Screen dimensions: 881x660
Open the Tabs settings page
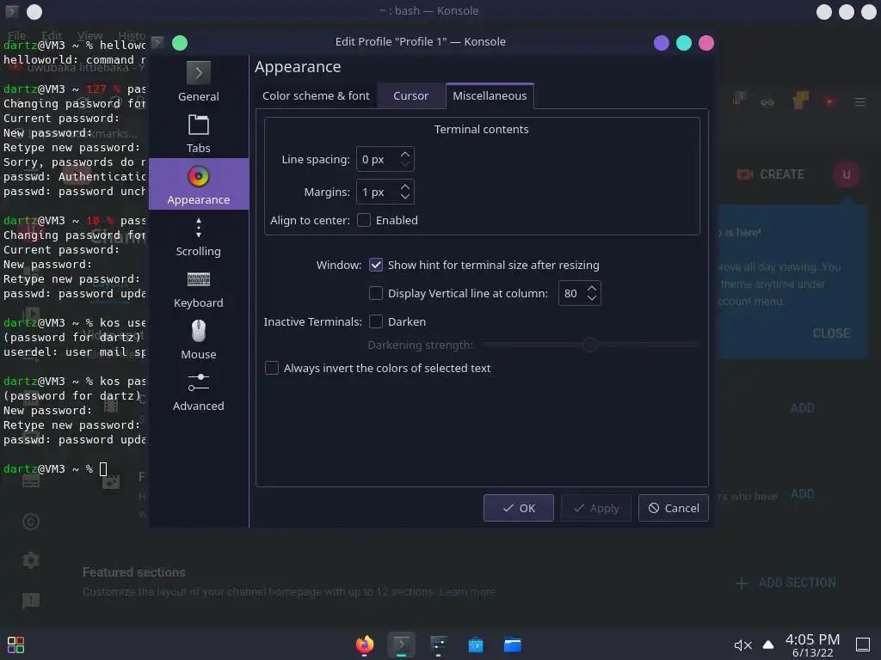[x=199, y=133]
